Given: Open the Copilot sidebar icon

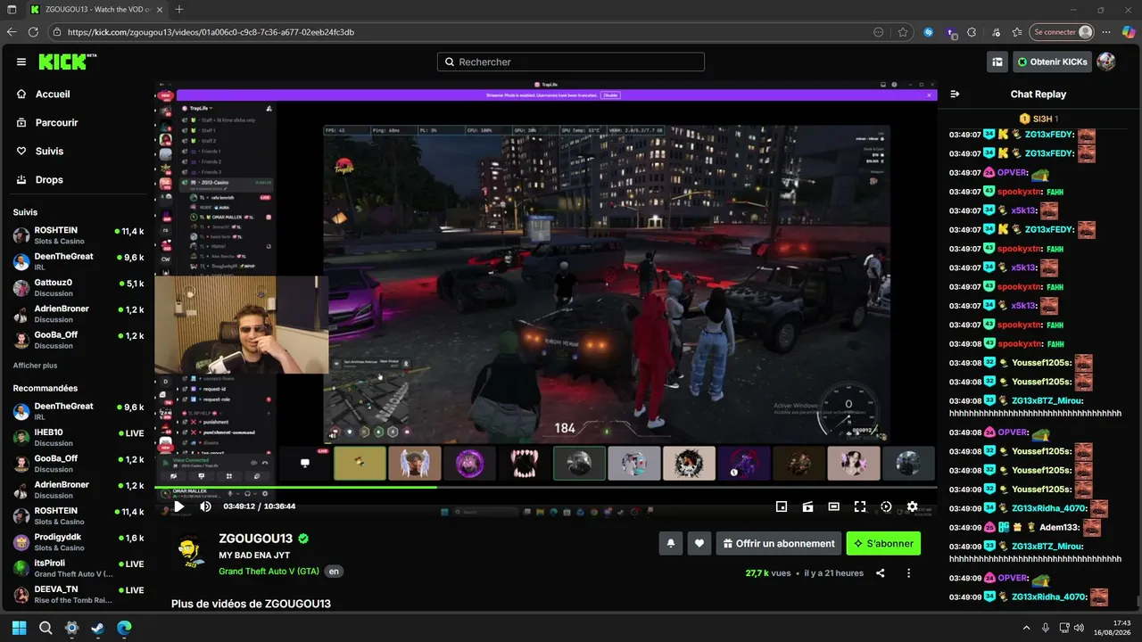Looking at the screenshot, I should point(1129,32).
